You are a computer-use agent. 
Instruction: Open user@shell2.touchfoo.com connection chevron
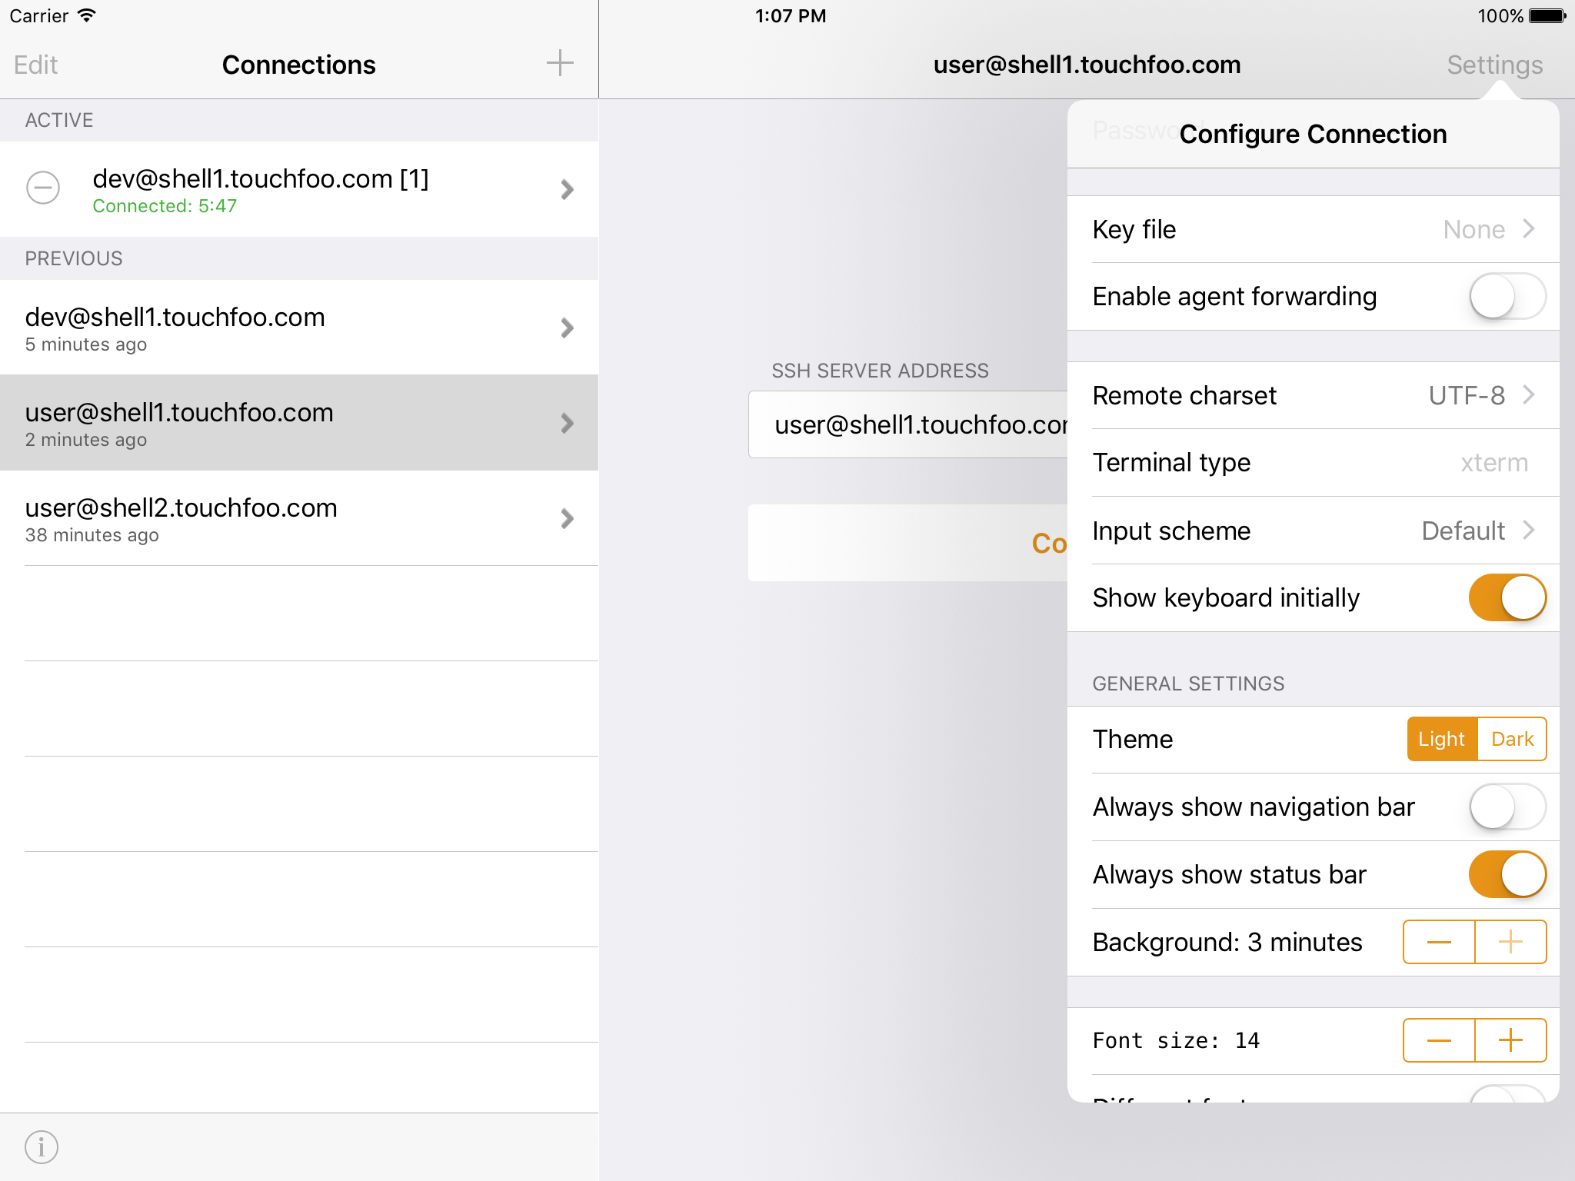[x=568, y=518]
